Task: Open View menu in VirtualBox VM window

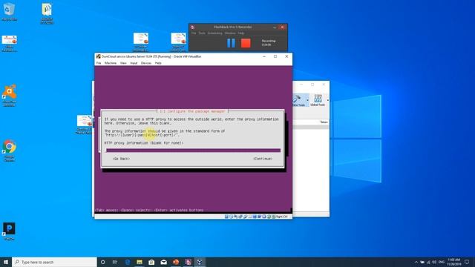Action: (123, 63)
